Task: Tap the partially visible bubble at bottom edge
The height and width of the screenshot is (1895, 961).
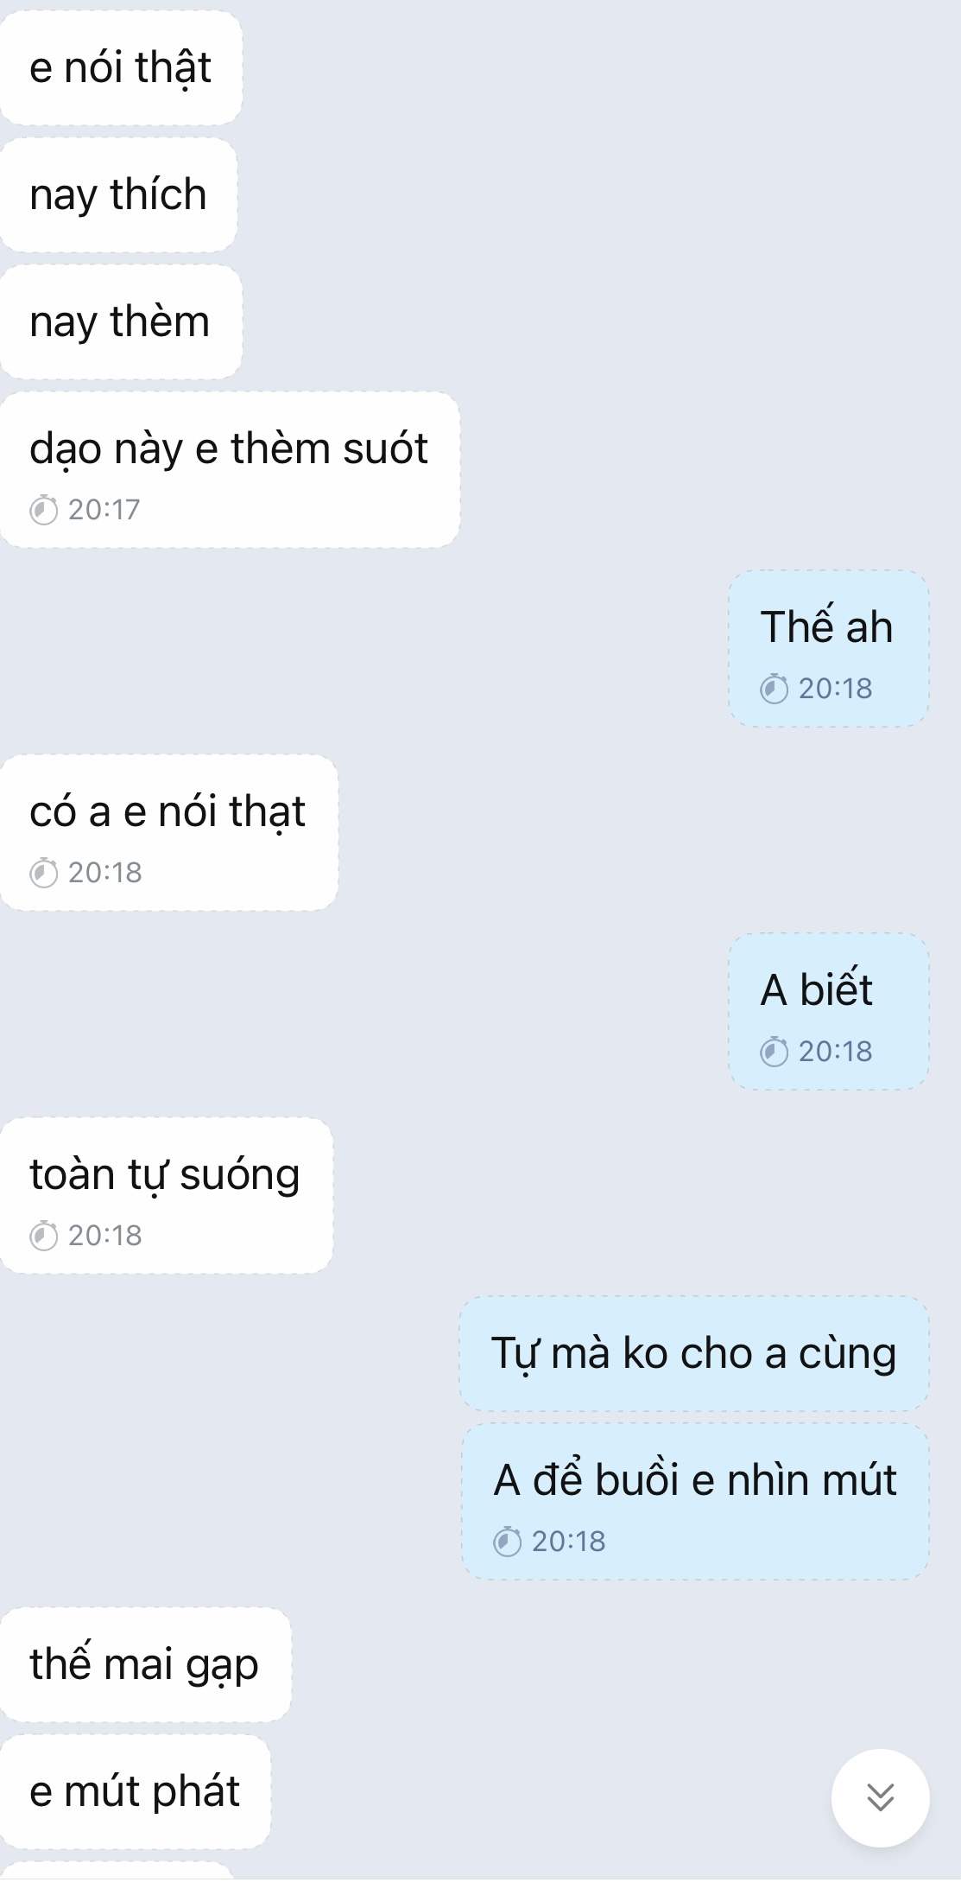Action: click(x=117, y=1869)
